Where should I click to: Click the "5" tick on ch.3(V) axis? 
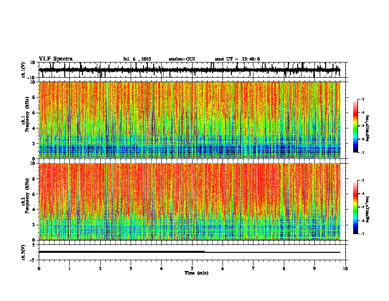[34, 245]
